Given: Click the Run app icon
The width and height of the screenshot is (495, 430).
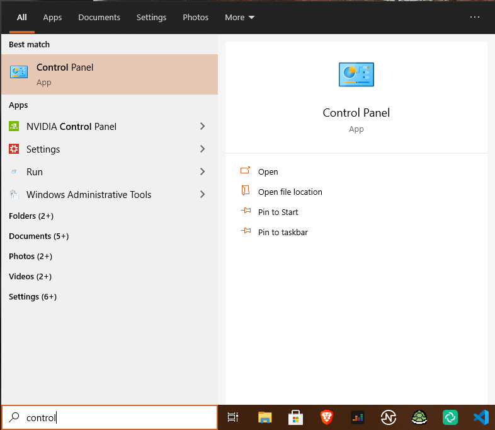Looking at the screenshot, I should [x=14, y=171].
